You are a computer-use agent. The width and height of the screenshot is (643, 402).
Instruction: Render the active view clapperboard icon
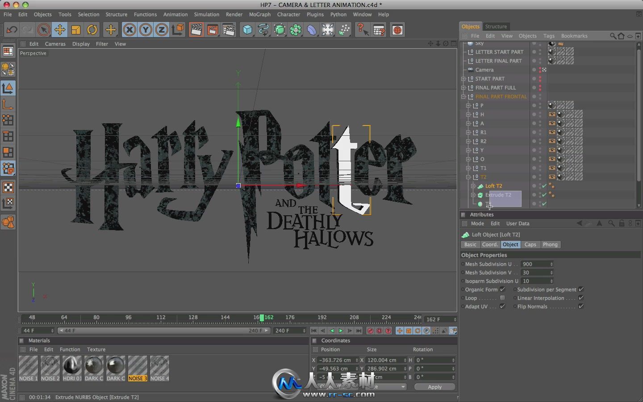[x=196, y=30]
